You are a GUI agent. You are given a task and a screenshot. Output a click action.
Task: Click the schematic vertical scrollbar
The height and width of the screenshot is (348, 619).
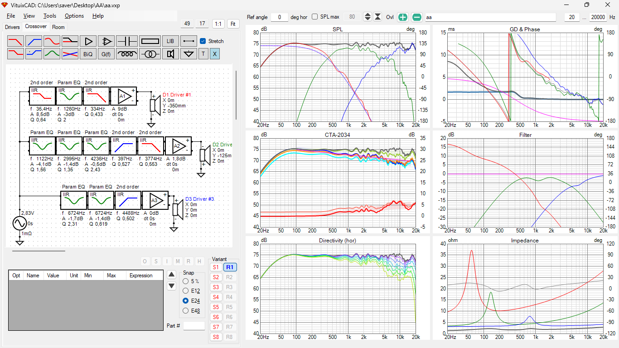(236, 95)
